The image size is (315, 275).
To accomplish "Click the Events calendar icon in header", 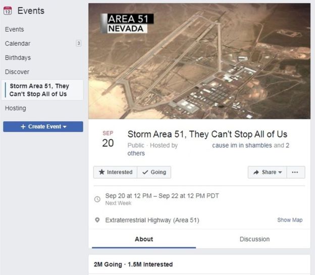I will [x=8, y=11].
